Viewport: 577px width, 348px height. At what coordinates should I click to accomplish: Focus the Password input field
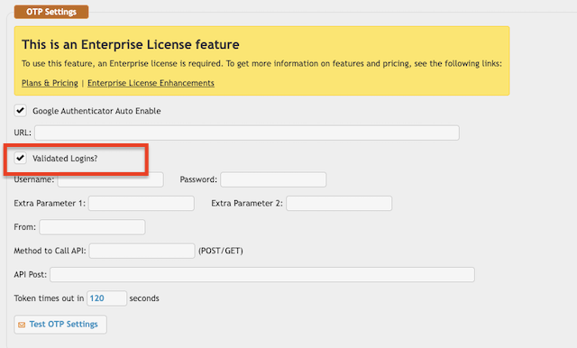click(273, 179)
